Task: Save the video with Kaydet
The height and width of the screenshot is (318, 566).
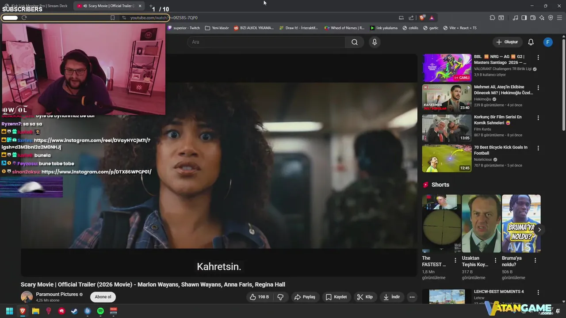Action: click(336, 297)
